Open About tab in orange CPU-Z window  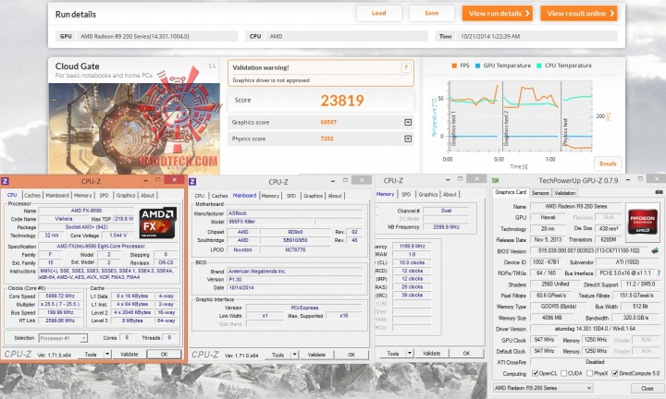tap(147, 196)
